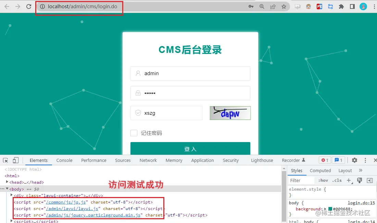Image resolution: width=377 pixels, height=223 pixels.
Task: Open the /common/js/jq.js link
Action: coord(66,202)
